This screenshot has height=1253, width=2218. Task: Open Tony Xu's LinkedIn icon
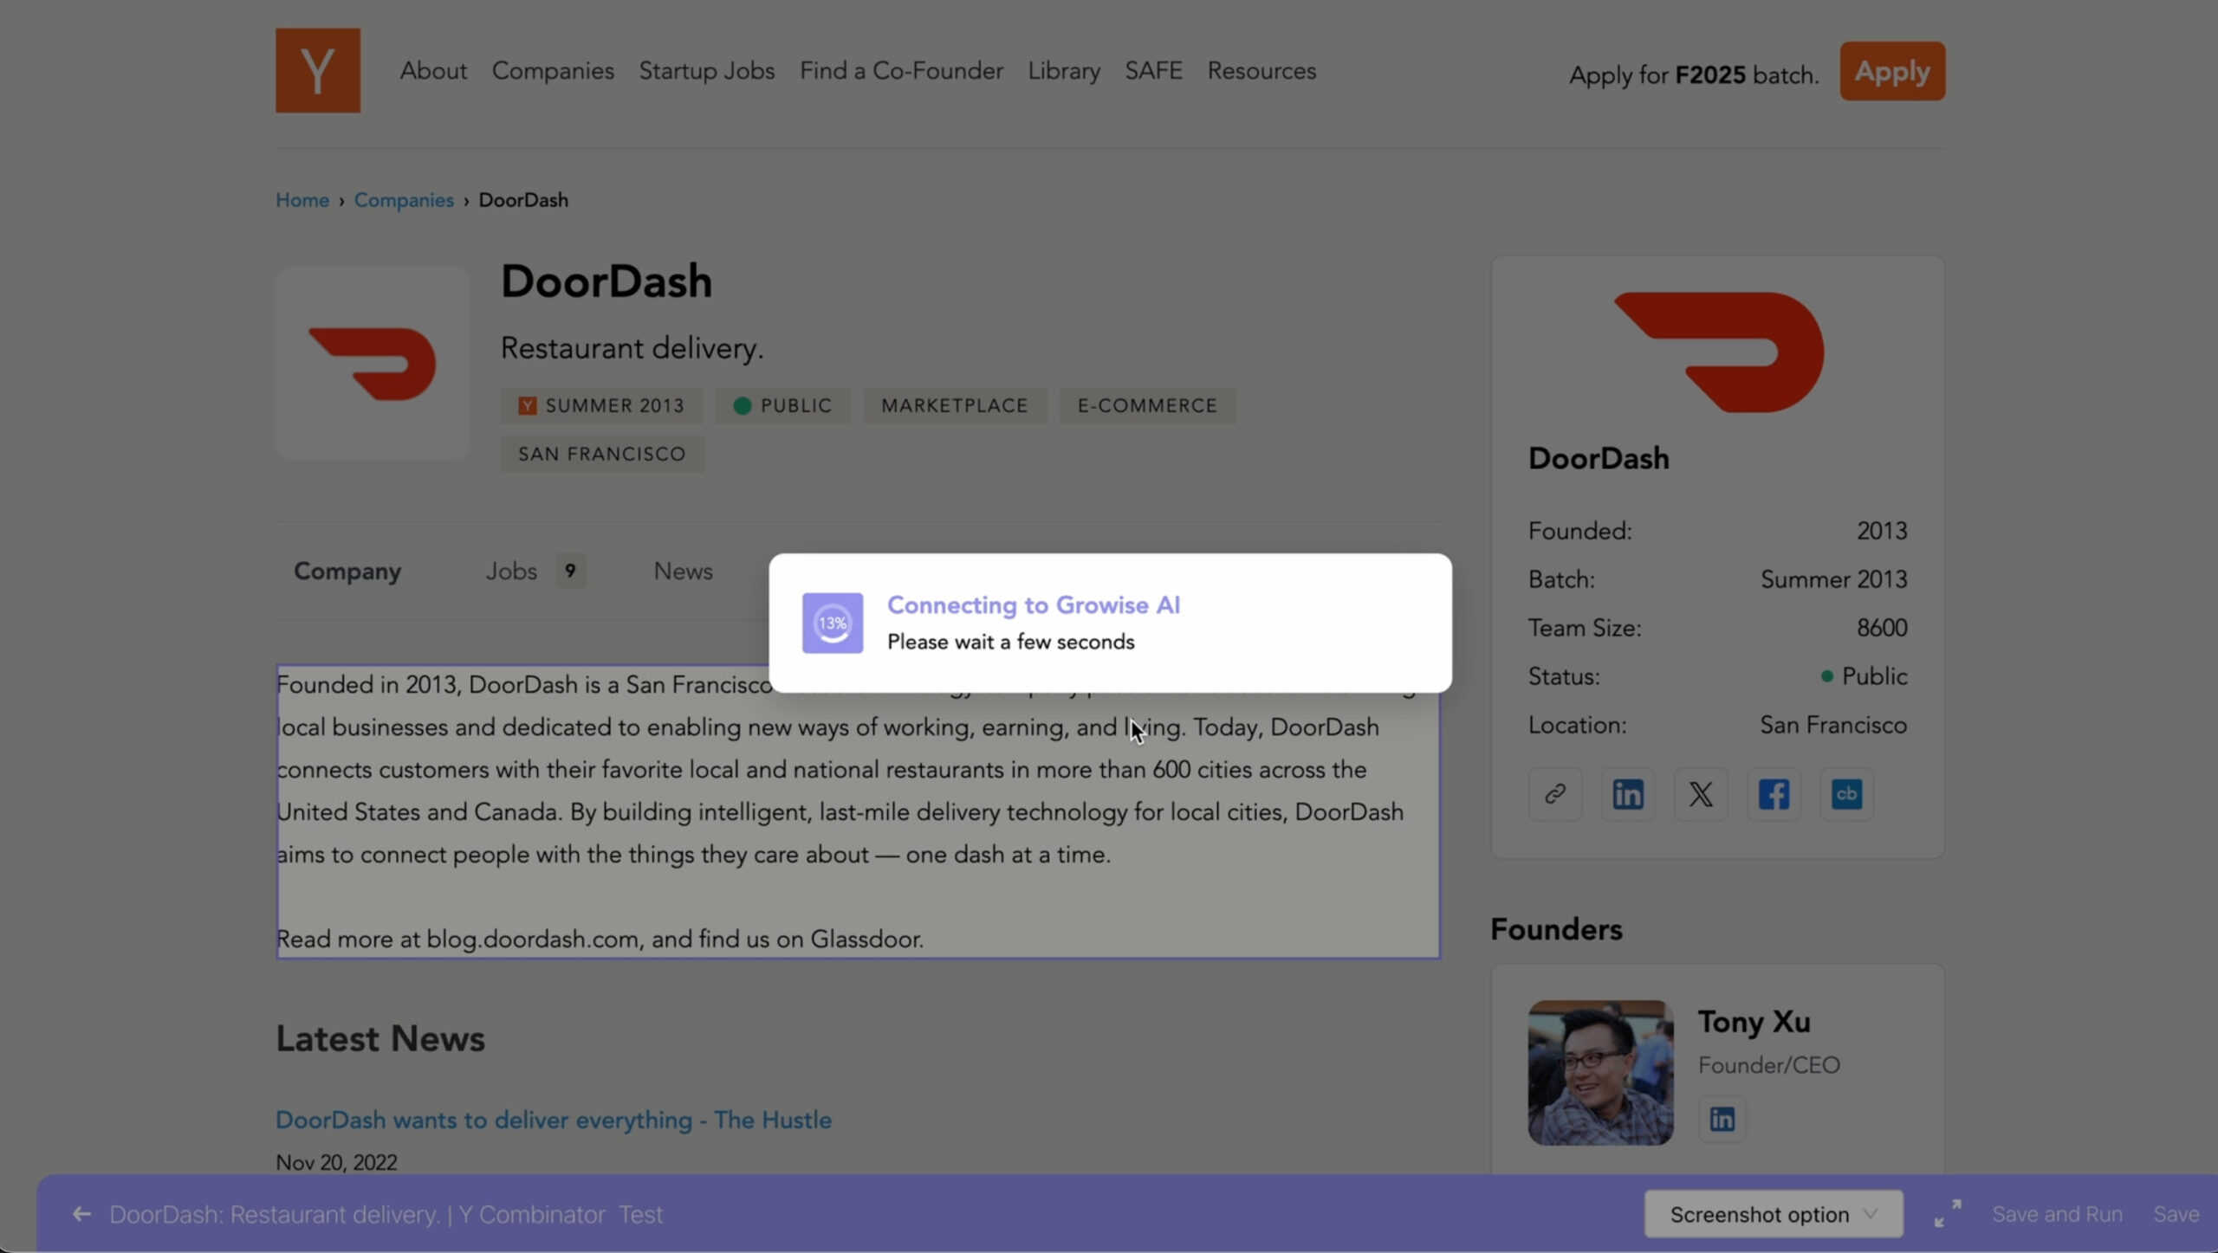point(1722,1119)
